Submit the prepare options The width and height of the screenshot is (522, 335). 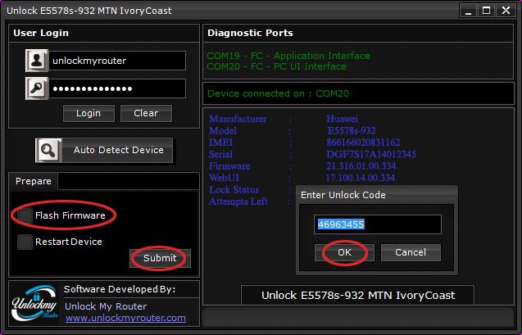pos(160,258)
